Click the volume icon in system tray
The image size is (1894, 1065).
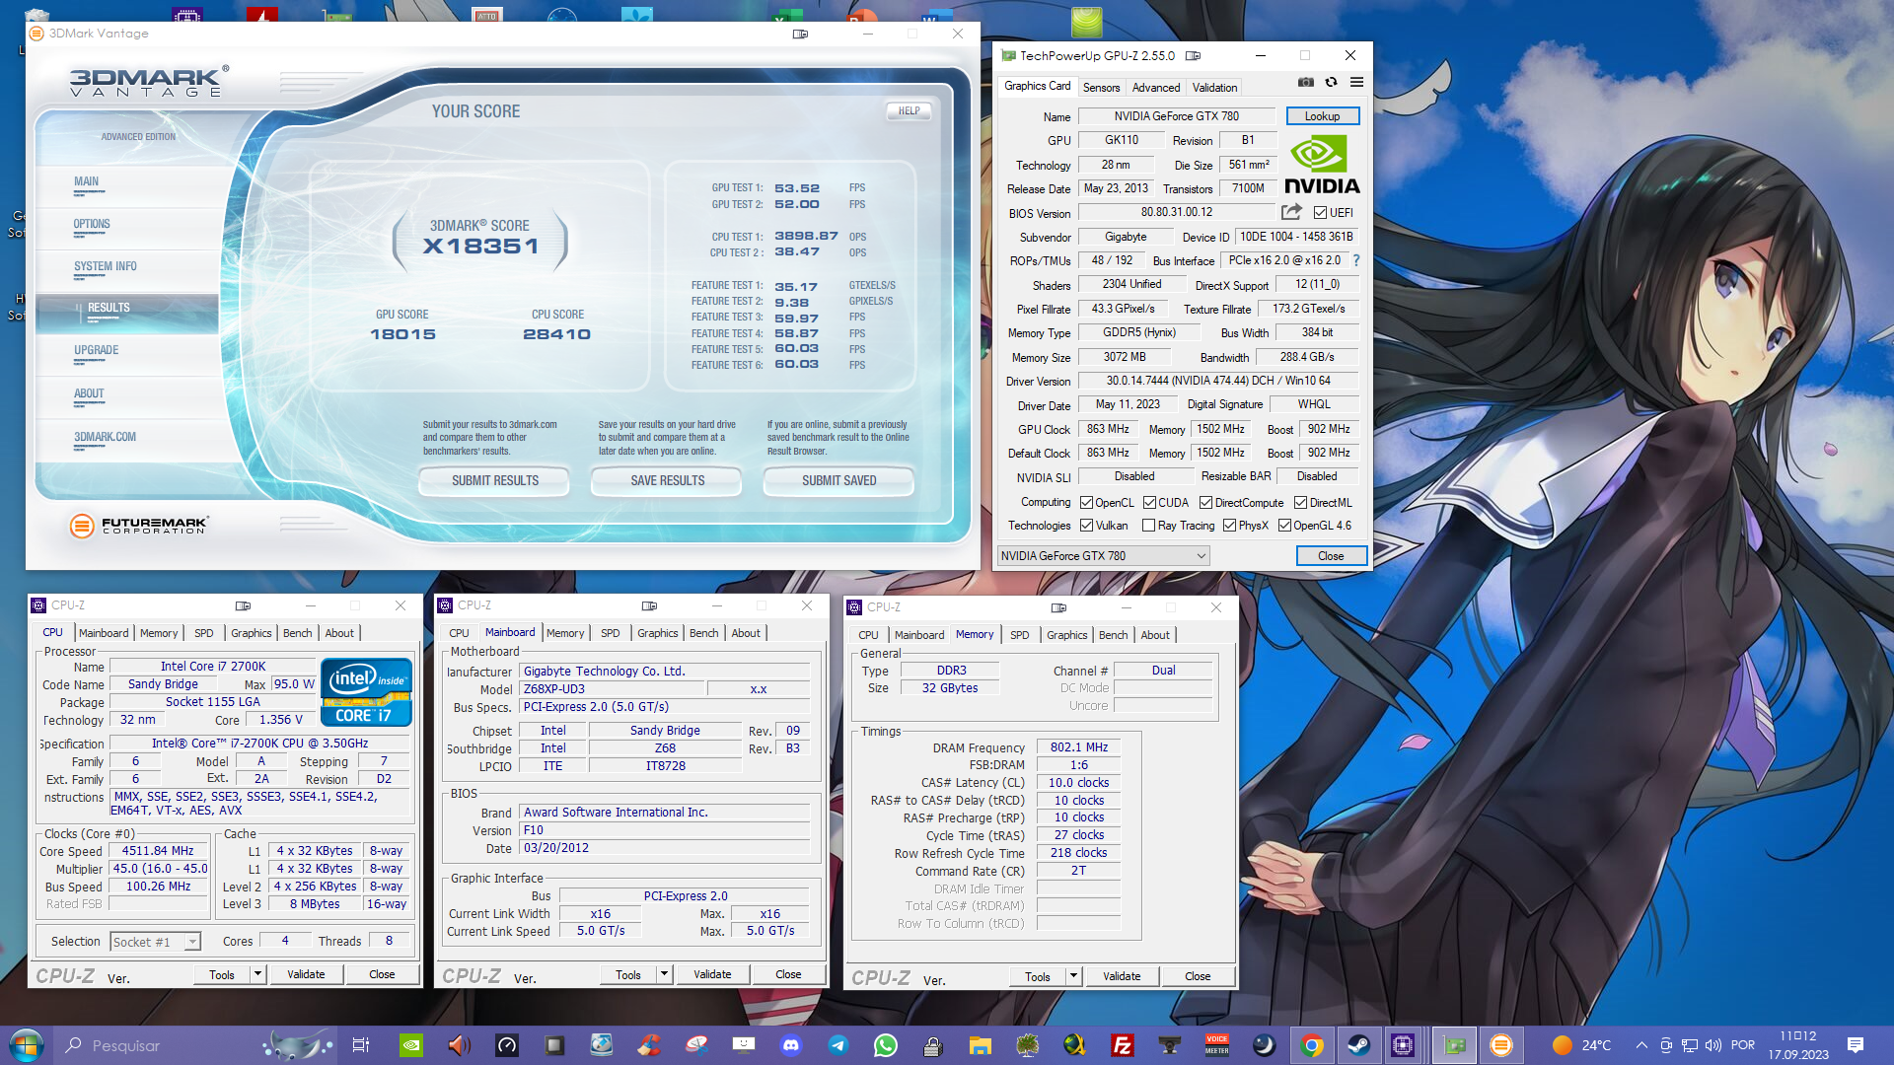click(1713, 1045)
